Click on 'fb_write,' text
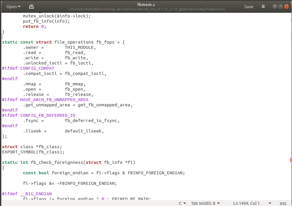 (x=76, y=58)
